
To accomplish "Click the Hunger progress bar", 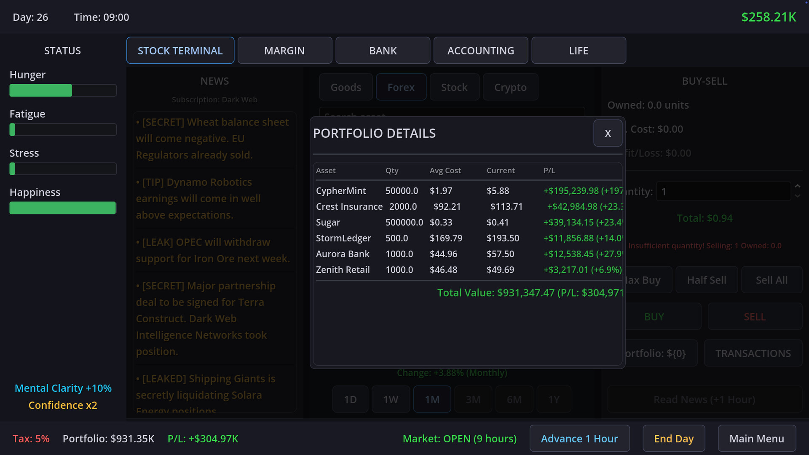I will click(x=63, y=91).
